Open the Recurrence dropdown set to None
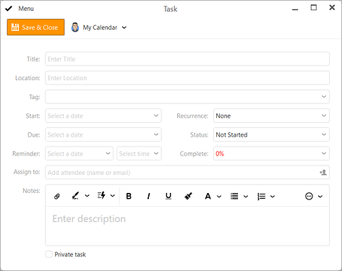The height and width of the screenshot is (271, 342). 271,116
